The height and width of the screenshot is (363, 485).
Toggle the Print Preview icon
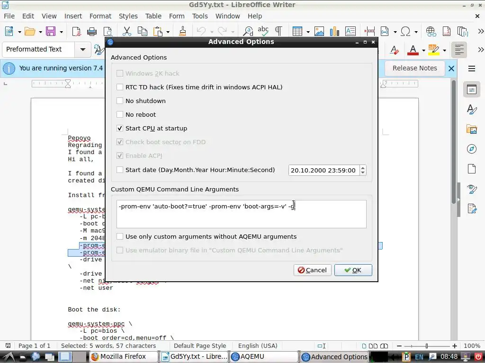[x=108, y=31]
